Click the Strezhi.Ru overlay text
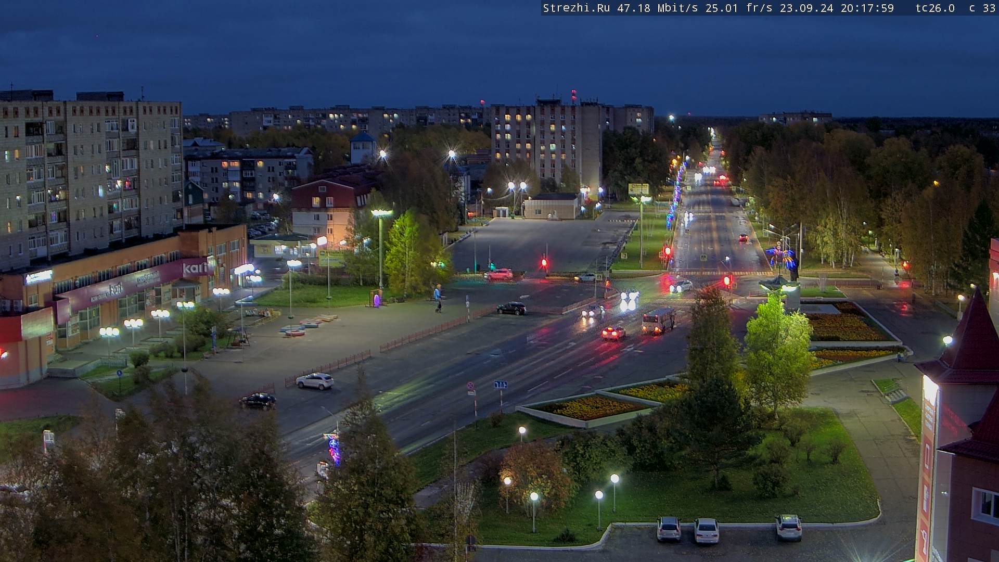 (x=577, y=8)
